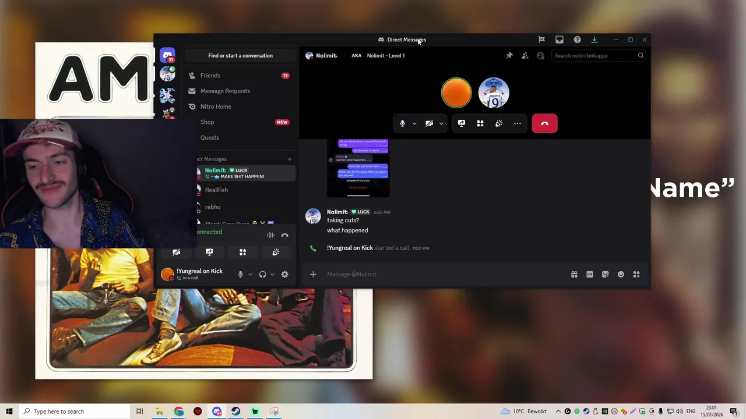Click the green update download icon
Image resolution: width=746 pixels, height=419 pixels.
[x=594, y=40]
